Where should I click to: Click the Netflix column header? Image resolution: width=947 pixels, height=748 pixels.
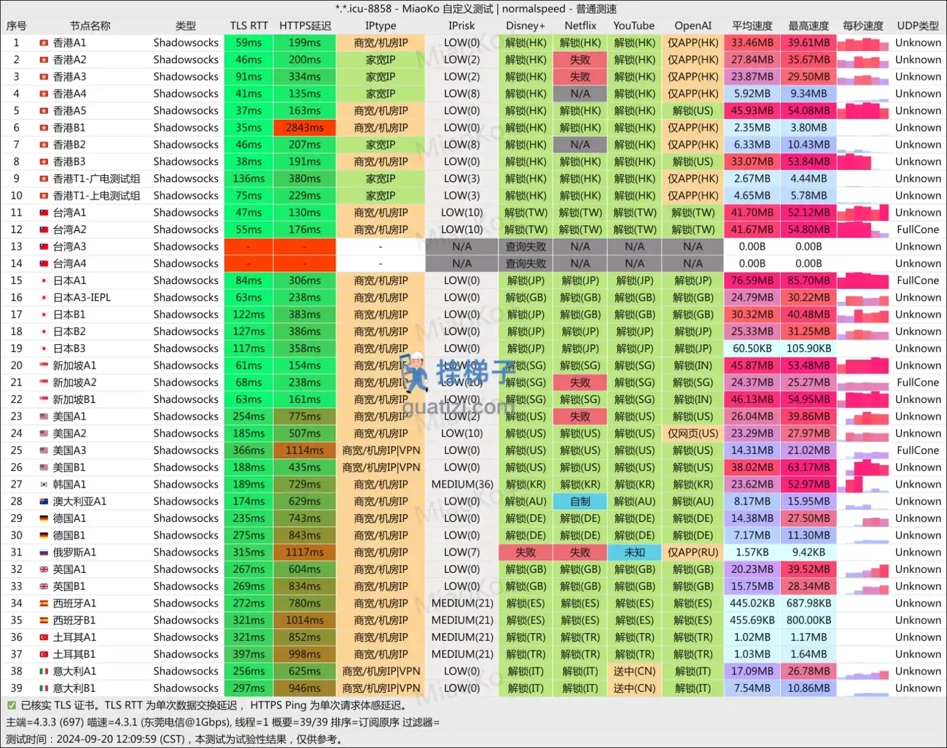pos(580,26)
